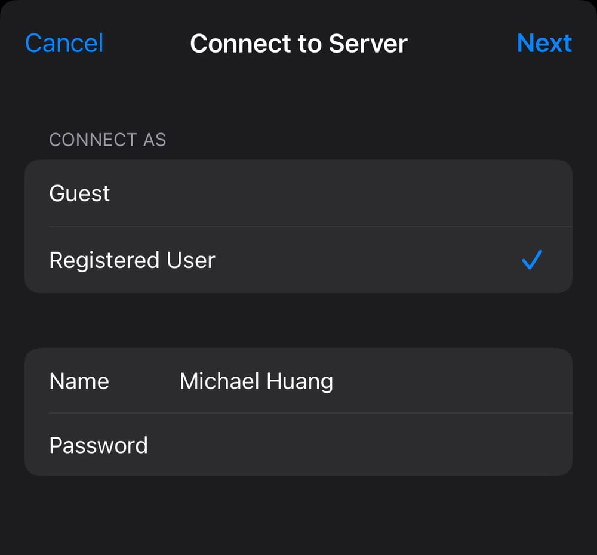Click the divider between Name and Password rows
This screenshot has width=597, height=555.
[x=310, y=413]
